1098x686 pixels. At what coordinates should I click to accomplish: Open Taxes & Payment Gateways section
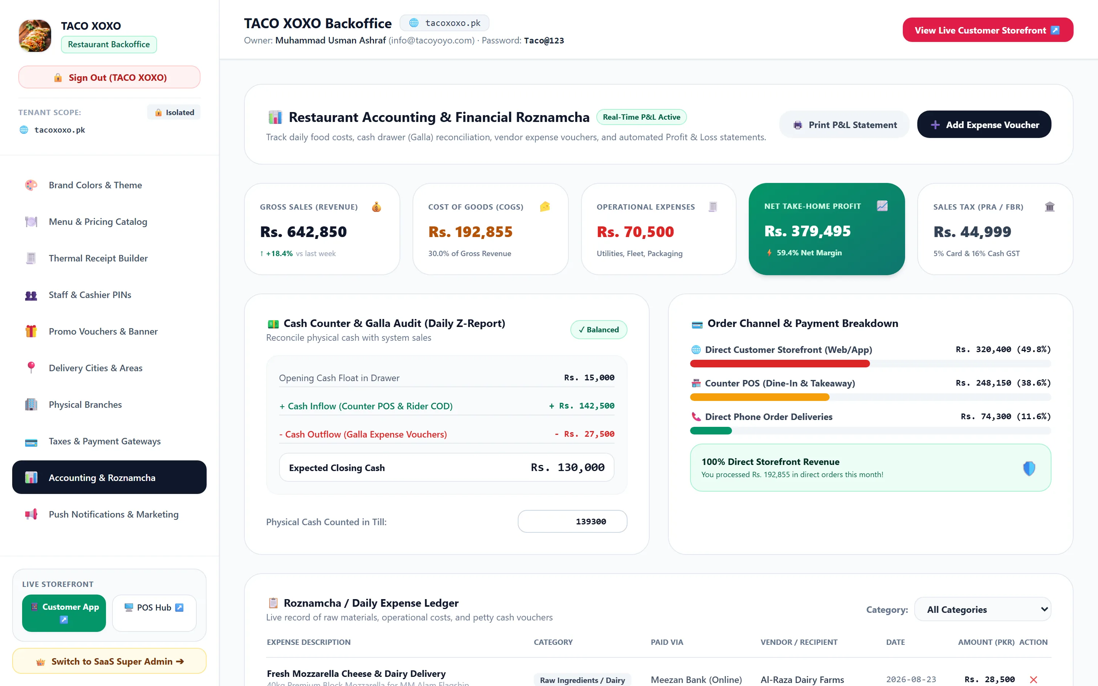(x=109, y=441)
